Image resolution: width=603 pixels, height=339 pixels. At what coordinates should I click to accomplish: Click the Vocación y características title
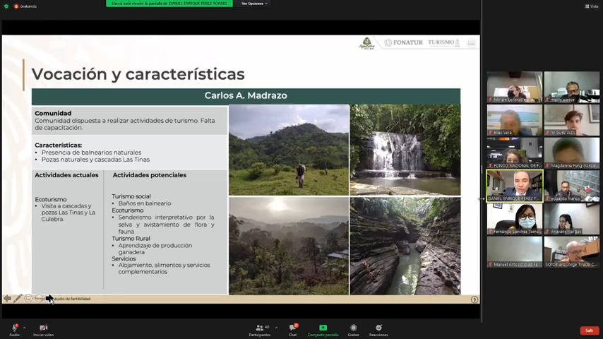(x=138, y=74)
